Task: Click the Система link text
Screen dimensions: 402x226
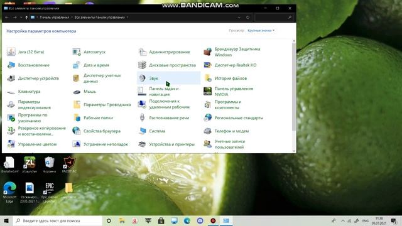Action: tap(157, 131)
